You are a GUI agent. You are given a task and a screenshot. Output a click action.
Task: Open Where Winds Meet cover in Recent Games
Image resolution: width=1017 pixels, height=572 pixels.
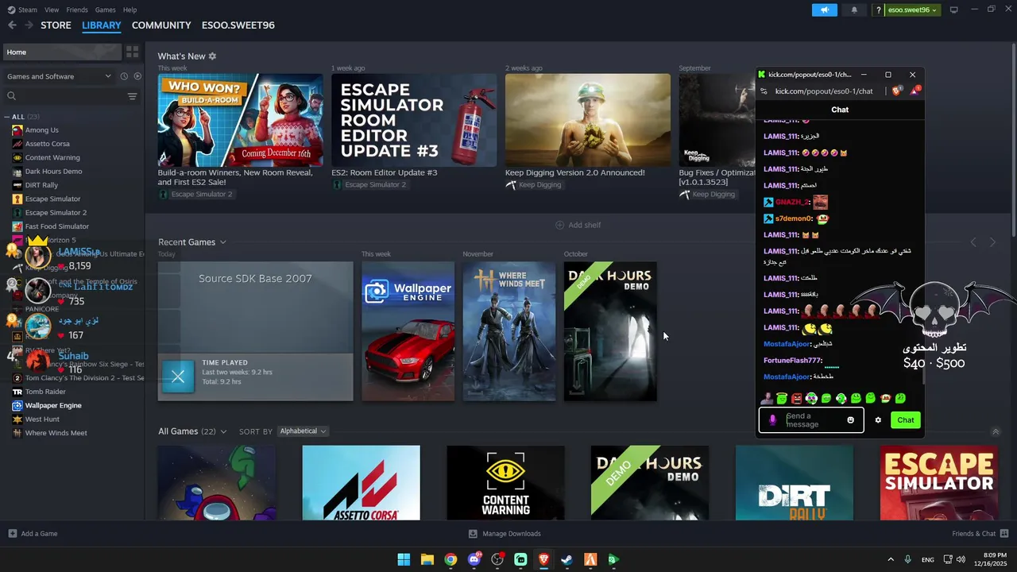point(509,331)
